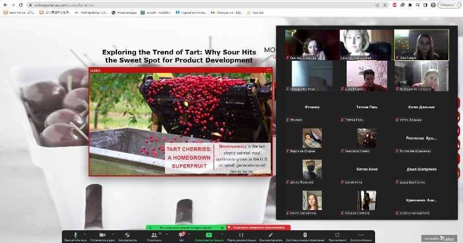Open the Annotate pencil tool
Viewport: 463px width, 243px height.
[x=270, y=237]
